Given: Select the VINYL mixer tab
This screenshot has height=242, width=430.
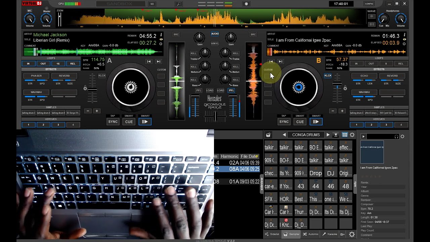Looking at the screenshot, I should 215,43.
